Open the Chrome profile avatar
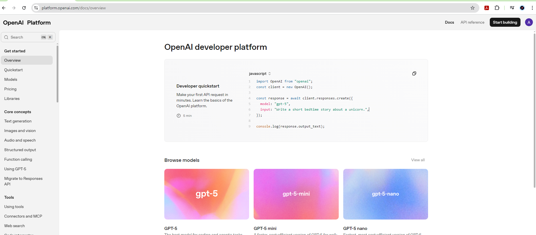Viewport: 536px width, 235px height. (522, 8)
